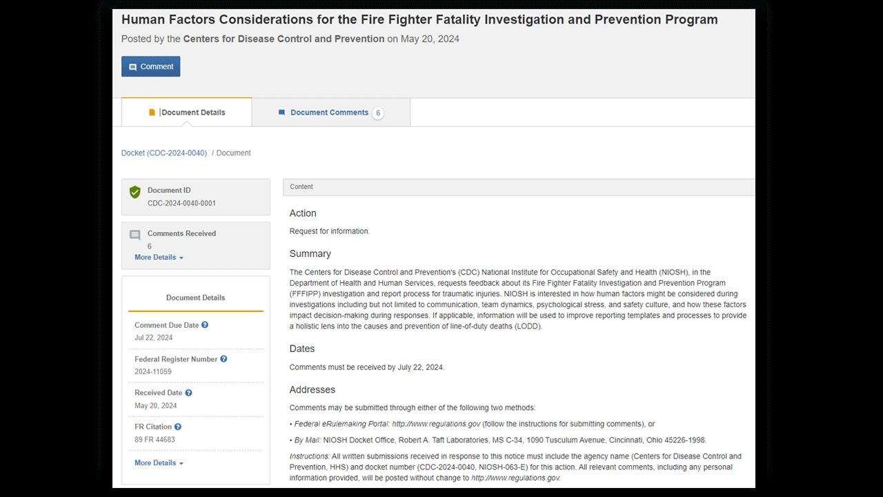Expand More Details below FR Citation
This screenshot has width=883, height=497.
click(159, 463)
